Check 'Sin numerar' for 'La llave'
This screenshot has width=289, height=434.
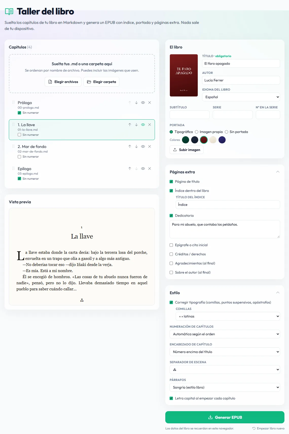(x=19, y=135)
